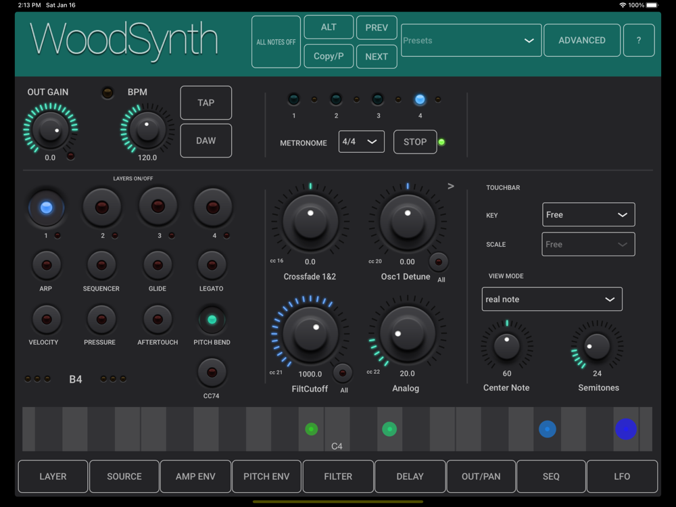Viewport: 676px width, 507px height.
Task: Click the Crossfade 1&2 knob
Action: (x=310, y=222)
